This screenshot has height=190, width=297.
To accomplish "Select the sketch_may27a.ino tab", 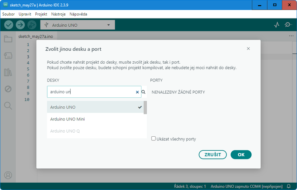I will pos(36,37).
